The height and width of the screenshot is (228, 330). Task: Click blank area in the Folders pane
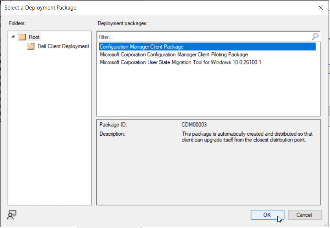[49, 128]
